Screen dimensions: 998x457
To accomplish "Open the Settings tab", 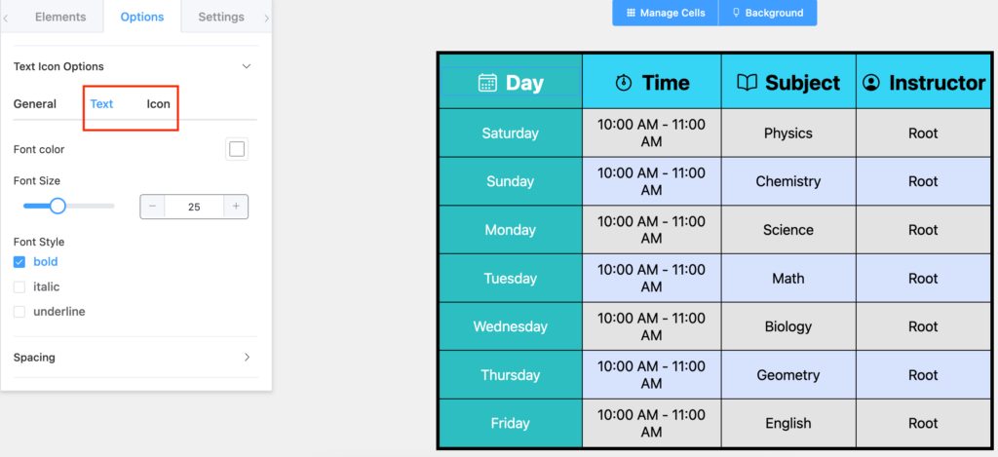I will point(221,18).
